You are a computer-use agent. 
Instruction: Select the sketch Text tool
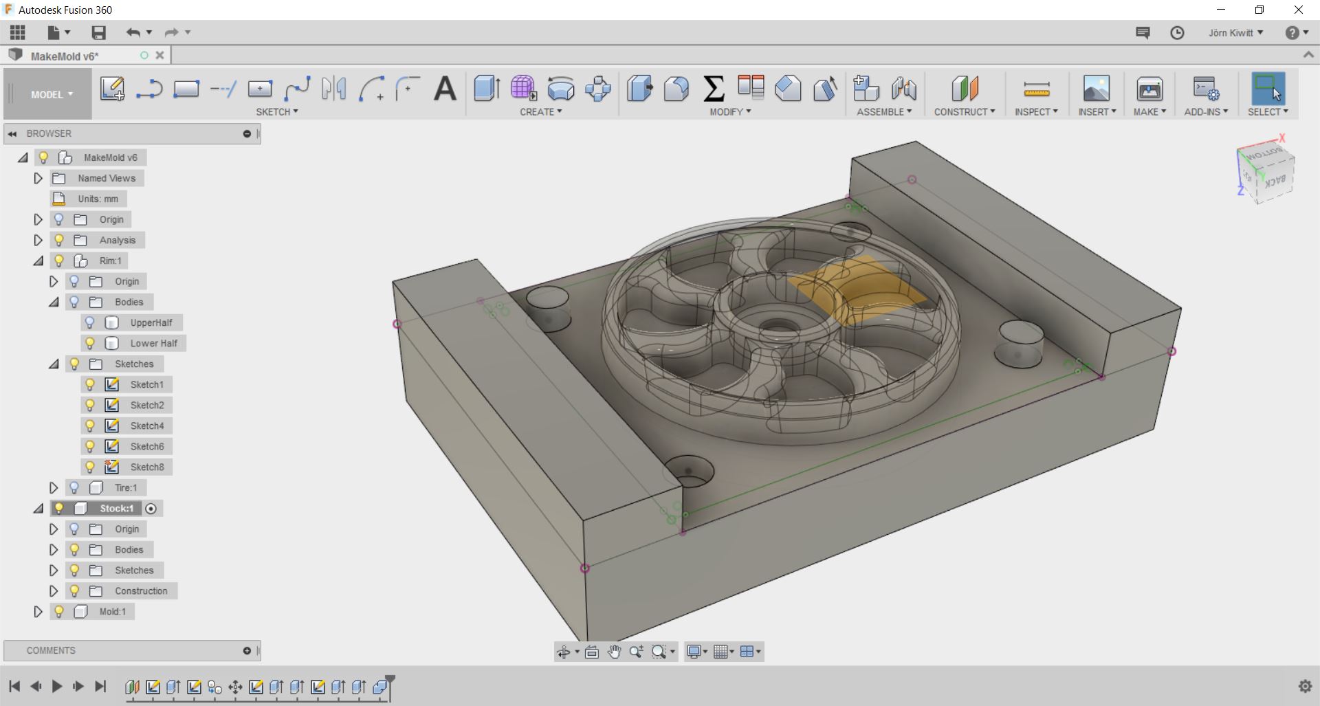445,89
